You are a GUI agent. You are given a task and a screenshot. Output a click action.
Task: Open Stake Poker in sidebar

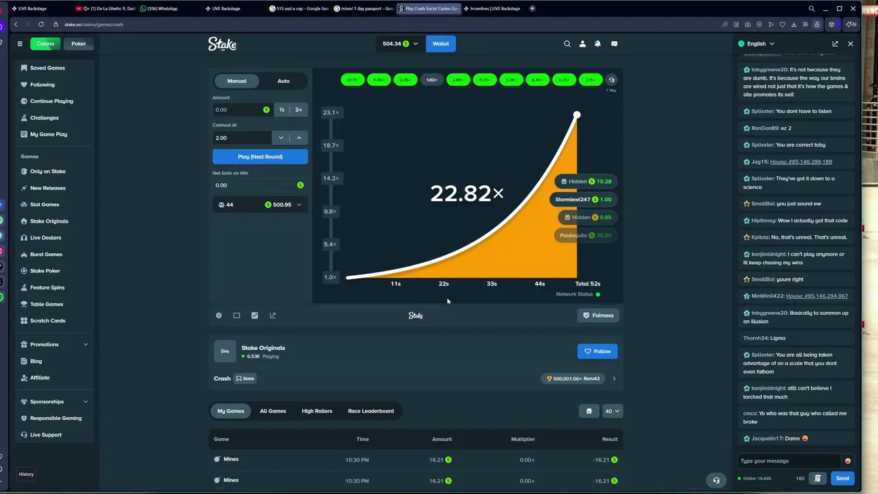click(45, 271)
